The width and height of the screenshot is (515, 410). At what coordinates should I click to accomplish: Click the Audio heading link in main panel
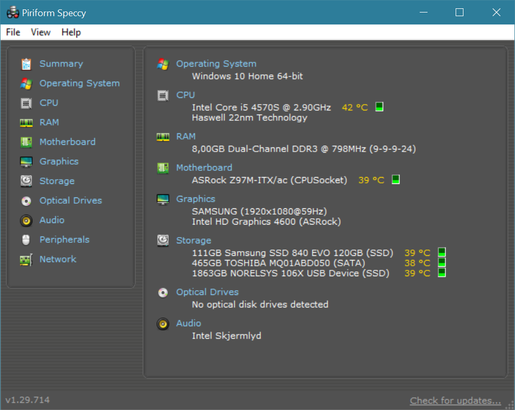pyautogui.click(x=189, y=324)
